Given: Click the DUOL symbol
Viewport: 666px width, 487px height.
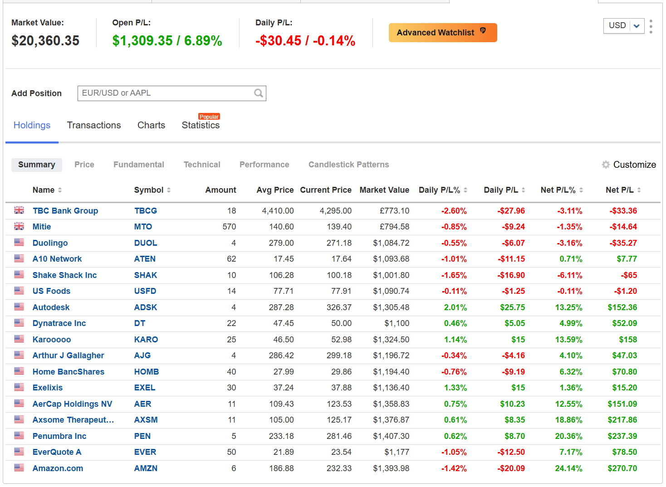Looking at the screenshot, I should pos(146,243).
